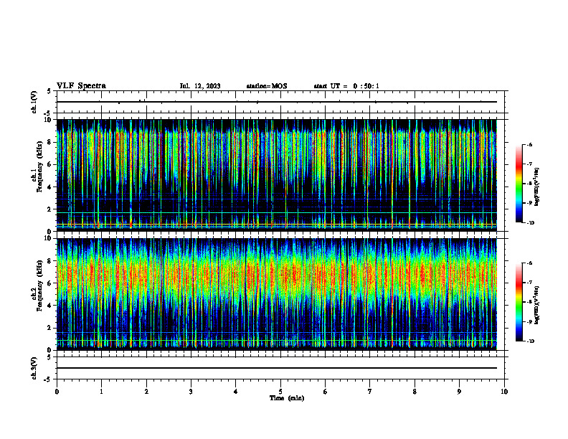Click the ch.1 spectrogram panel

(x=277, y=175)
